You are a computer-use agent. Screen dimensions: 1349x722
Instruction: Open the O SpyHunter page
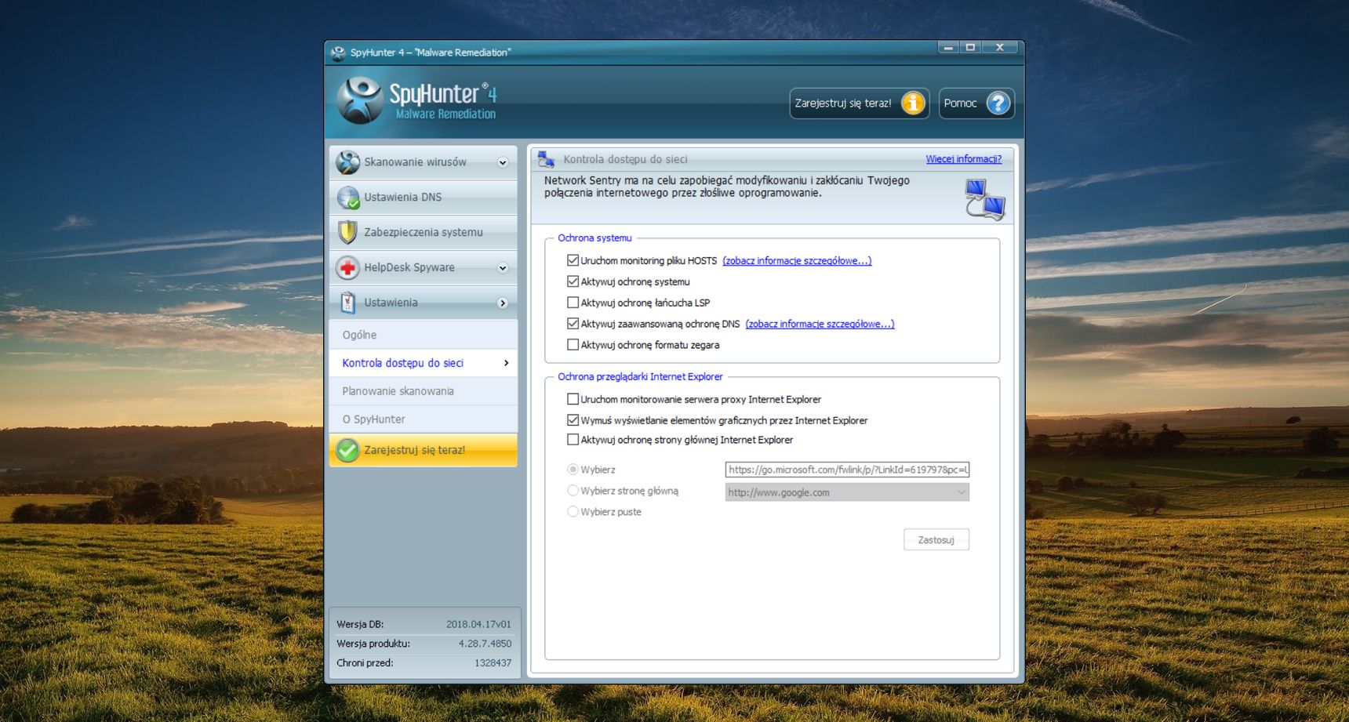coord(424,419)
